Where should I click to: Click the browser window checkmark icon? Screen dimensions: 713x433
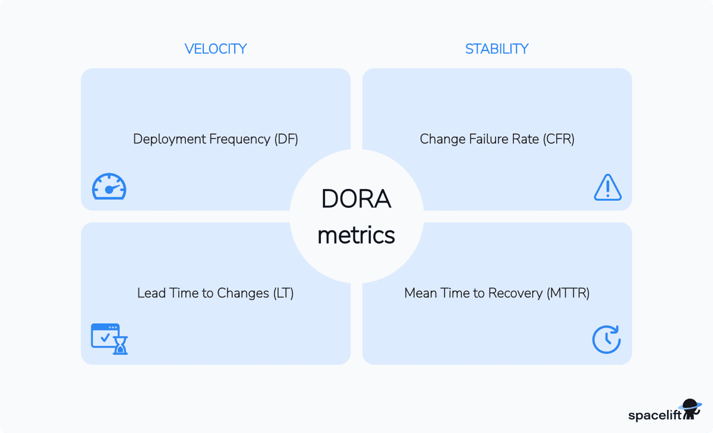pyautogui.click(x=105, y=335)
